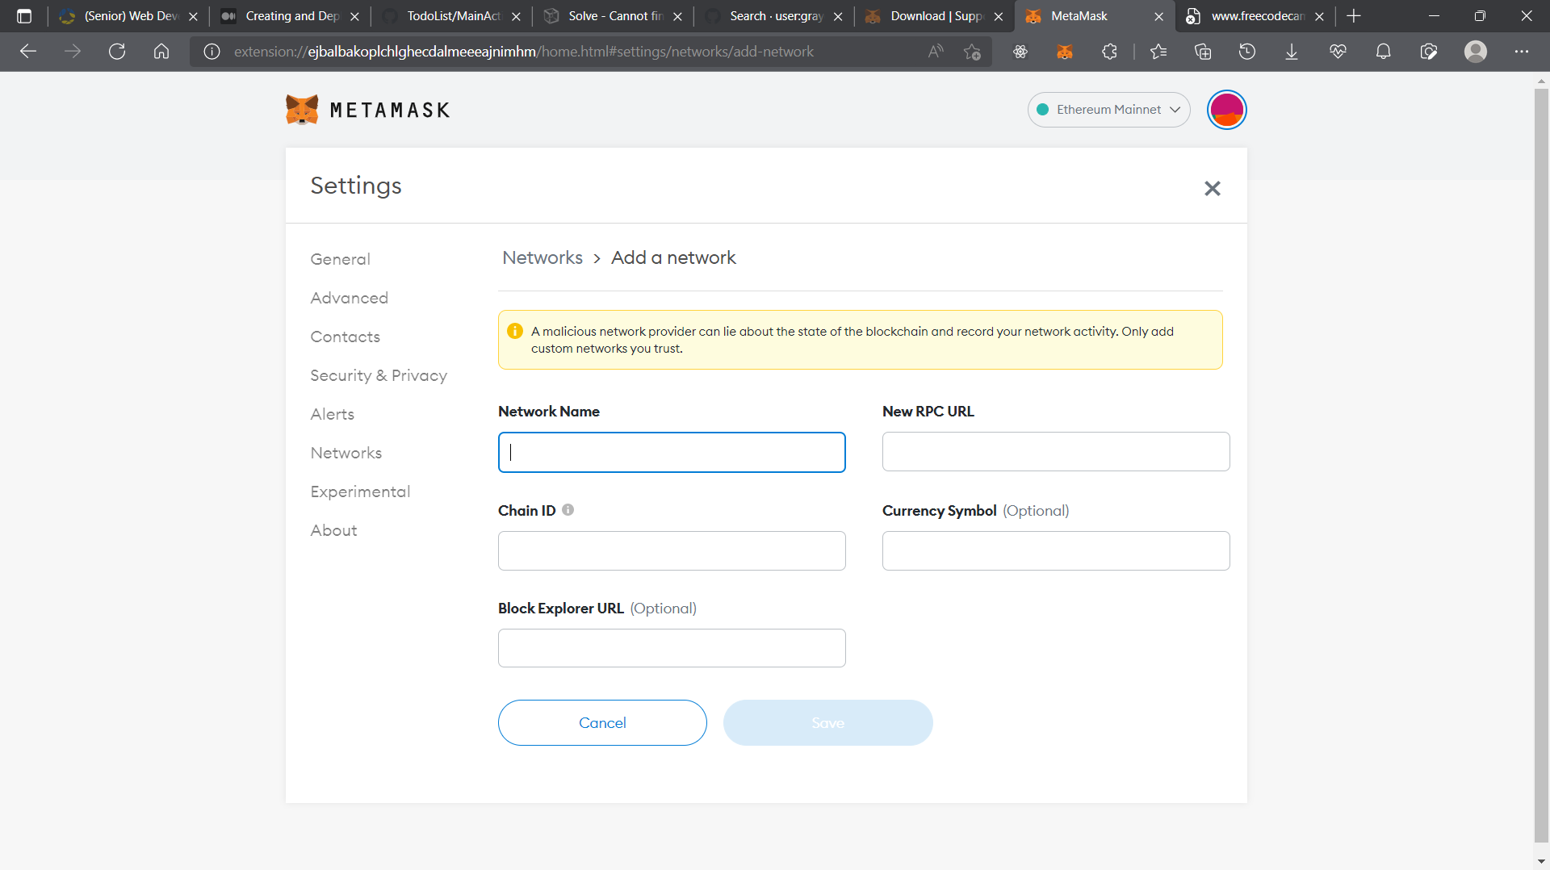Open the Advanced settings section

point(349,298)
